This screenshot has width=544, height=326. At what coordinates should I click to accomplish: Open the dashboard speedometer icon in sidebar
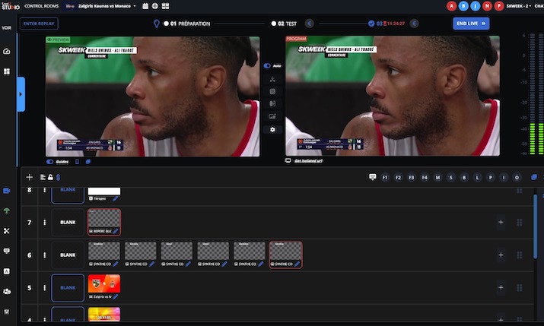[7, 52]
